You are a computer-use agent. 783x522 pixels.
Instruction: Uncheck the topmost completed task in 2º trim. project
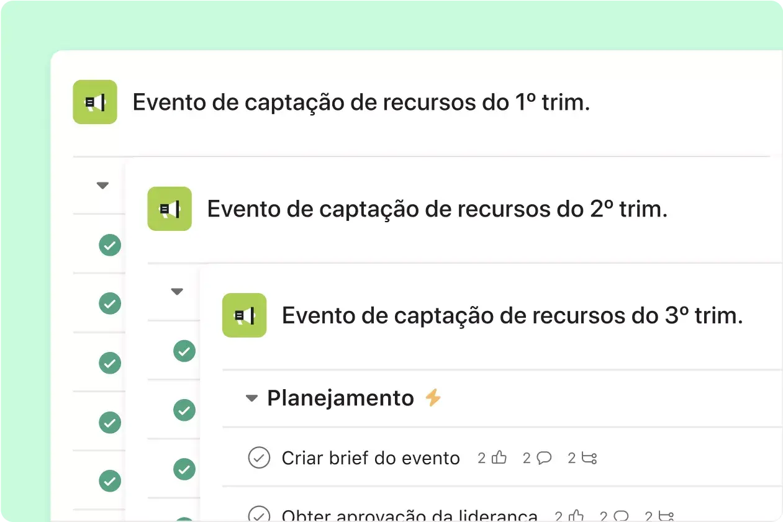184,351
